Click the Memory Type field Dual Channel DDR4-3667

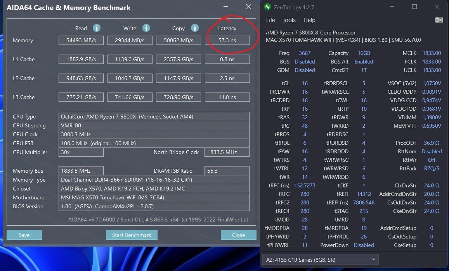154,180
